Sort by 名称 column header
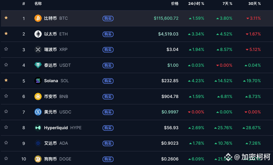The image size is (273, 165). 38,4
